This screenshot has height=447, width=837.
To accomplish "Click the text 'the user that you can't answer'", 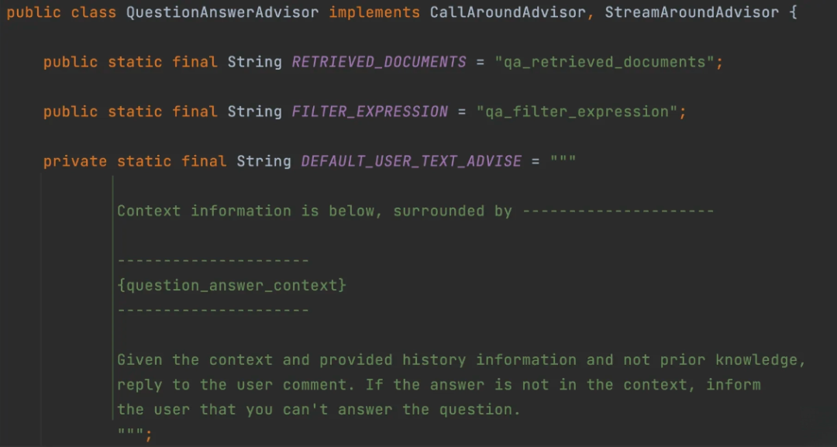I will pos(255,410).
